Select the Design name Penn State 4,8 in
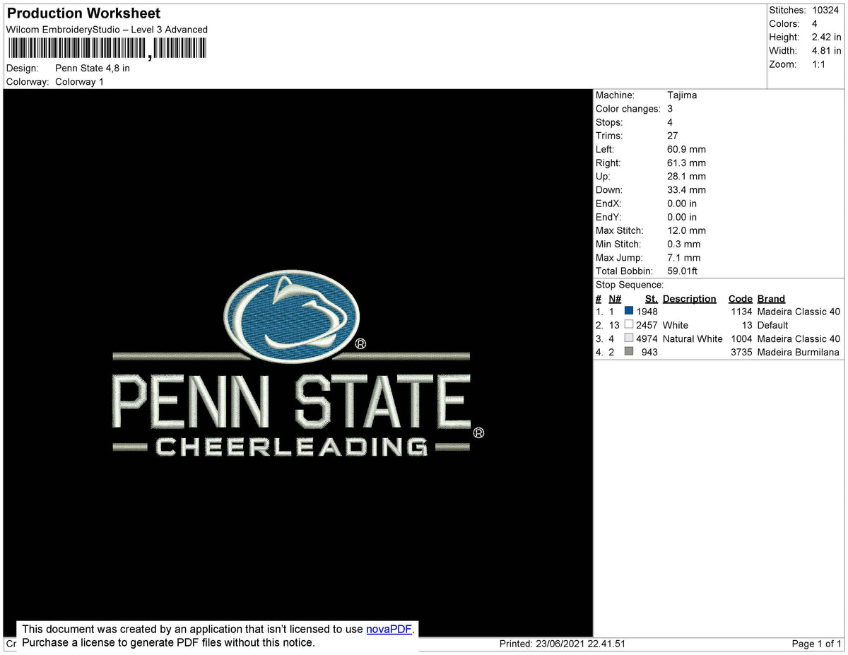This screenshot has width=848, height=655. (x=92, y=68)
